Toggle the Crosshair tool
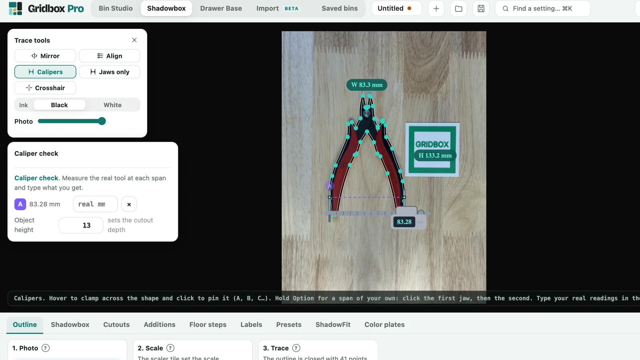640x360 pixels. tap(45, 88)
